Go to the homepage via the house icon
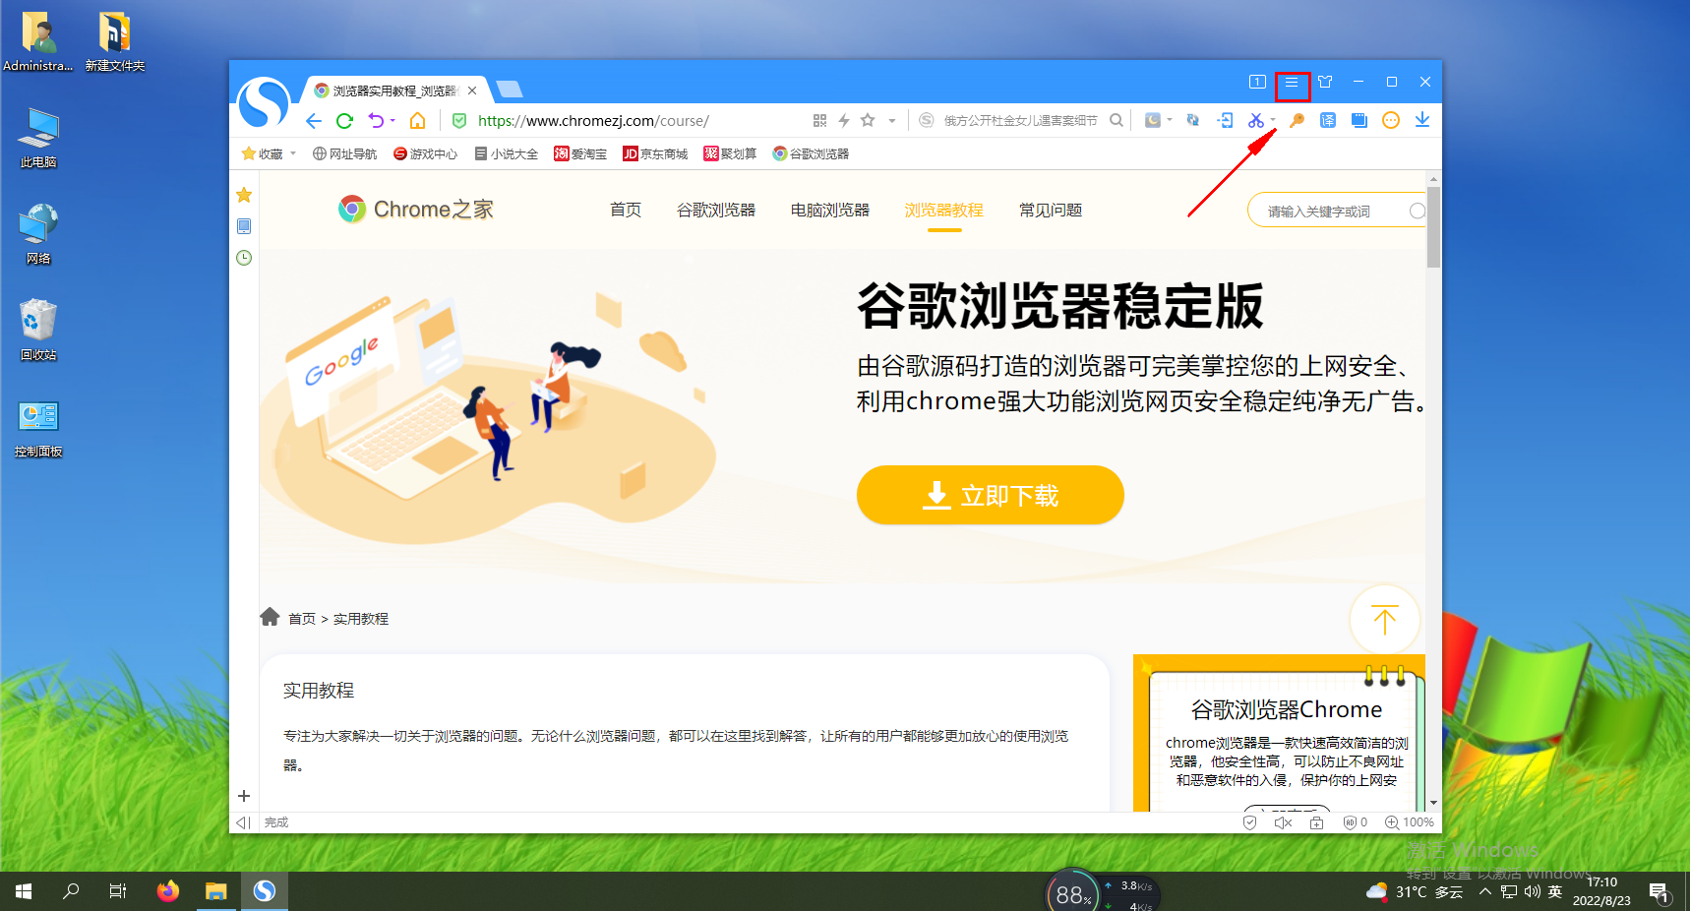This screenshot has height=911, width=1690. (417, 121)
